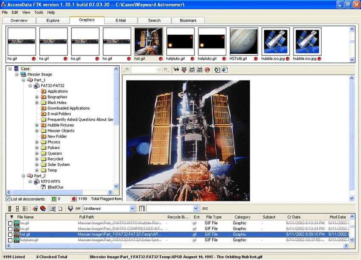Switch to the Explore tab

coord(53,20)
